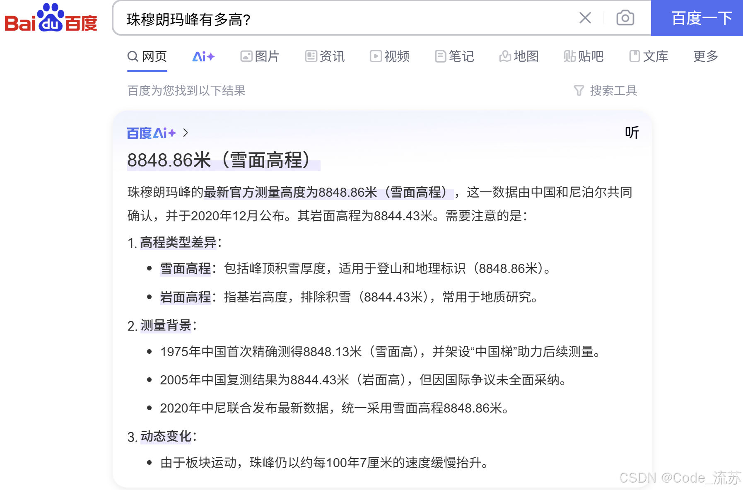Click the newspaper icon beside 资讯

click(x=311, y=56)
